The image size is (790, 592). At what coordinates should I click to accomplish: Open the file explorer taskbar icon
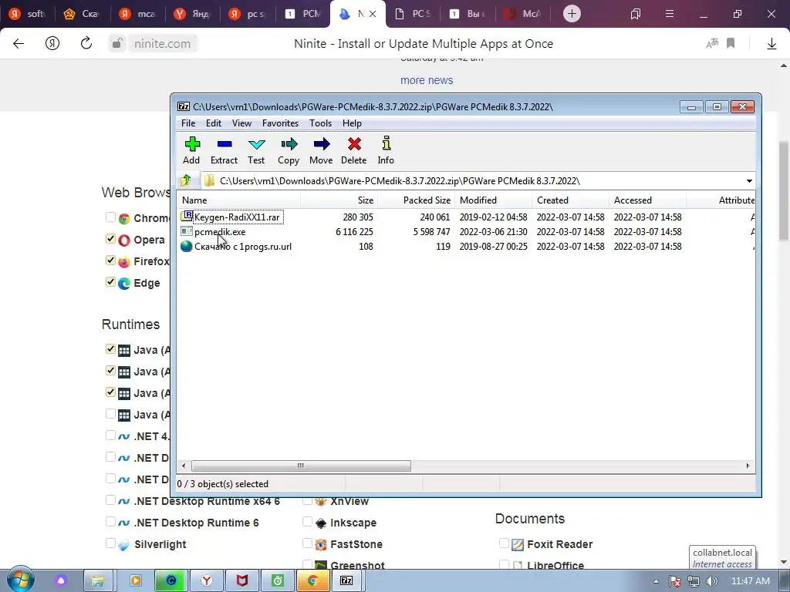point(98,580)
